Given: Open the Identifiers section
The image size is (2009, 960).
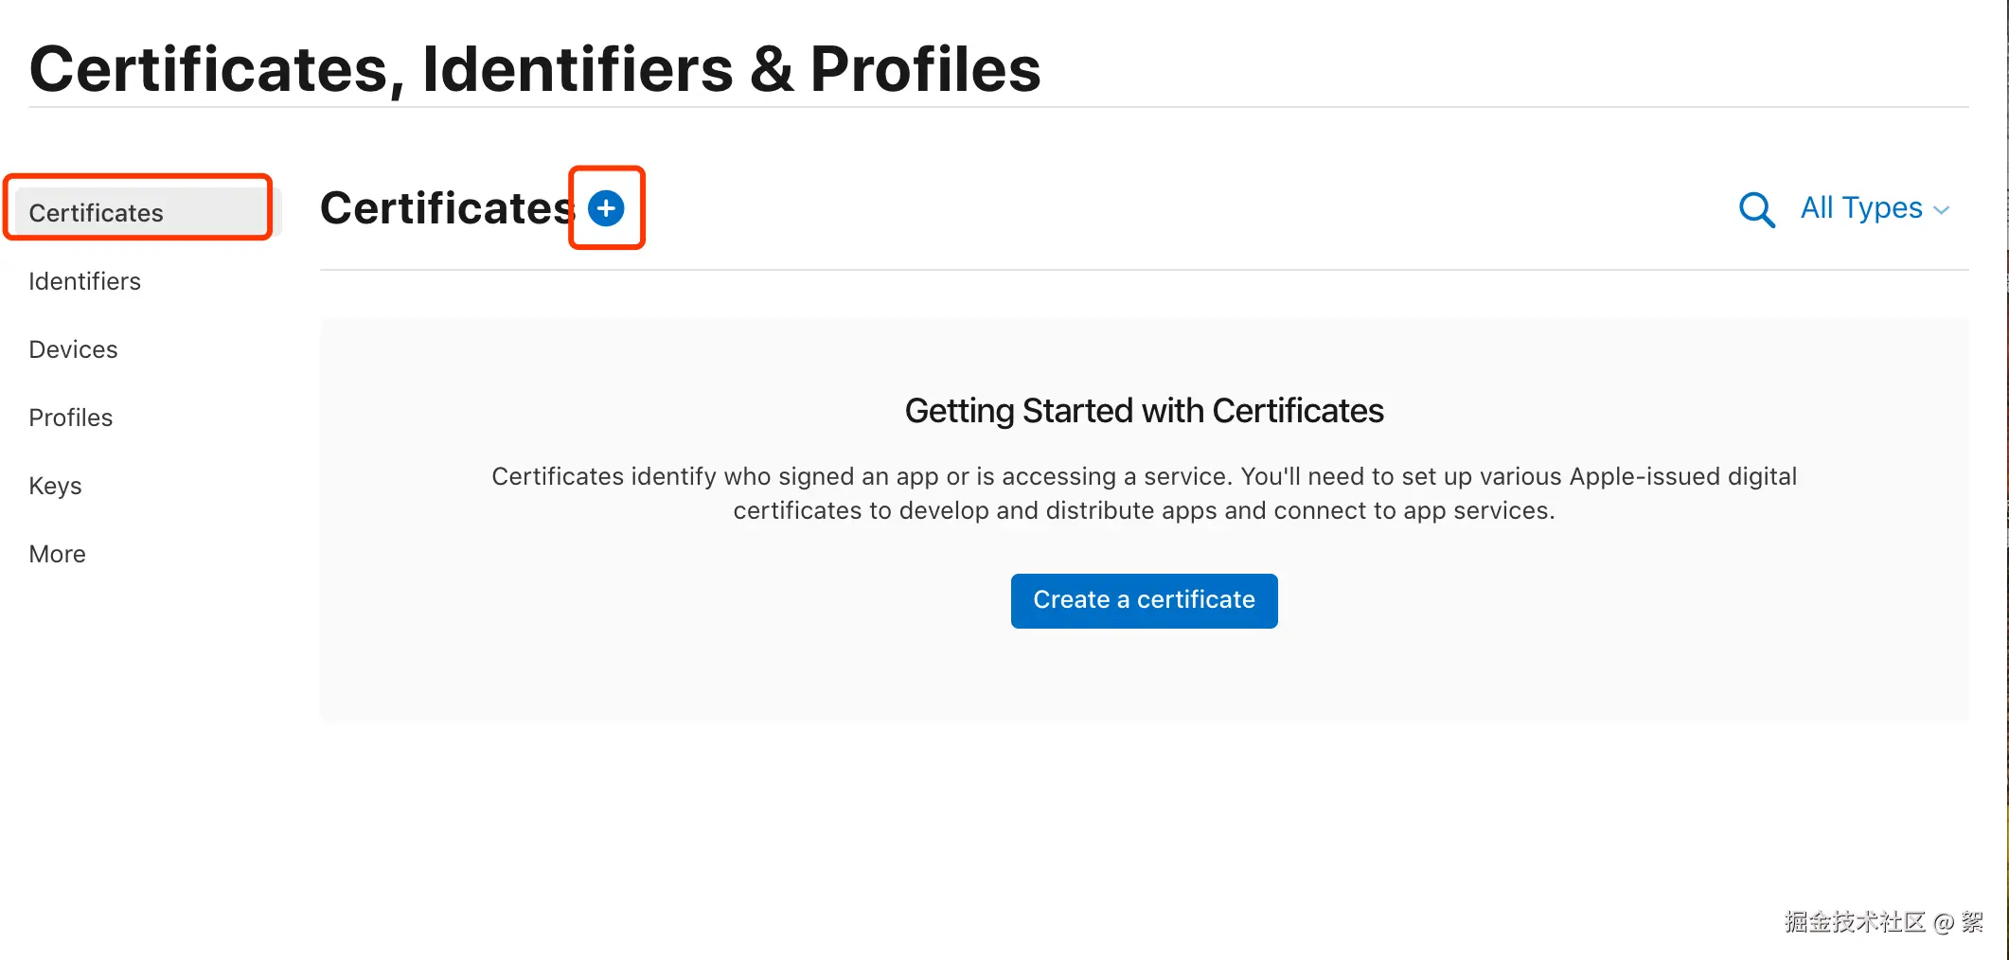Looking at the screenshot, I should coord(85,281).
